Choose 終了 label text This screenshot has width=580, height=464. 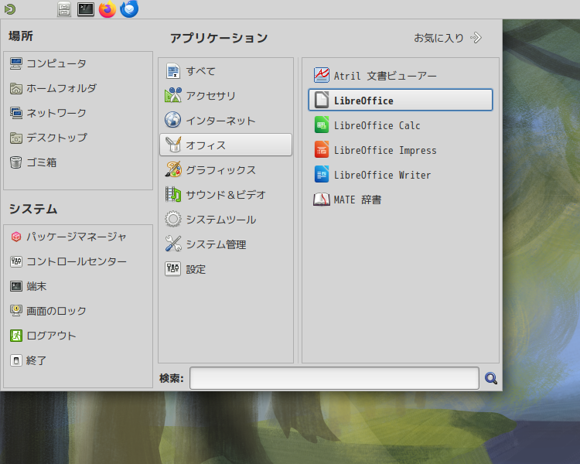pos(36,360)
